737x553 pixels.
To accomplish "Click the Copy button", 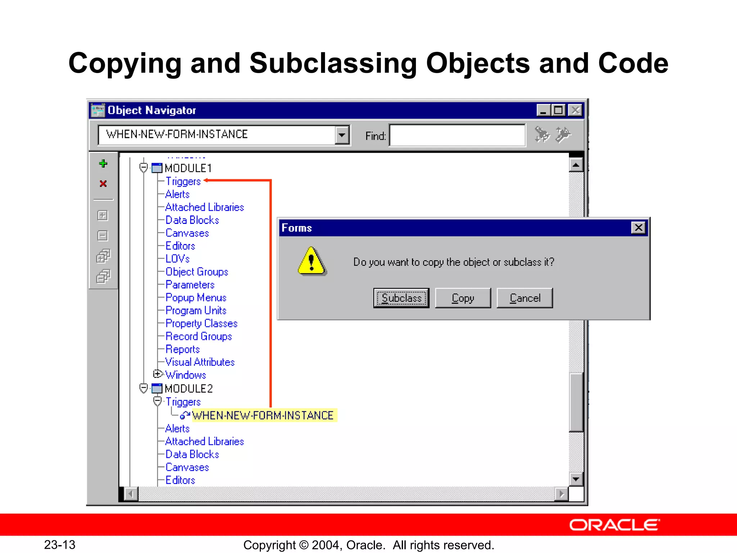I will [463, 298].
